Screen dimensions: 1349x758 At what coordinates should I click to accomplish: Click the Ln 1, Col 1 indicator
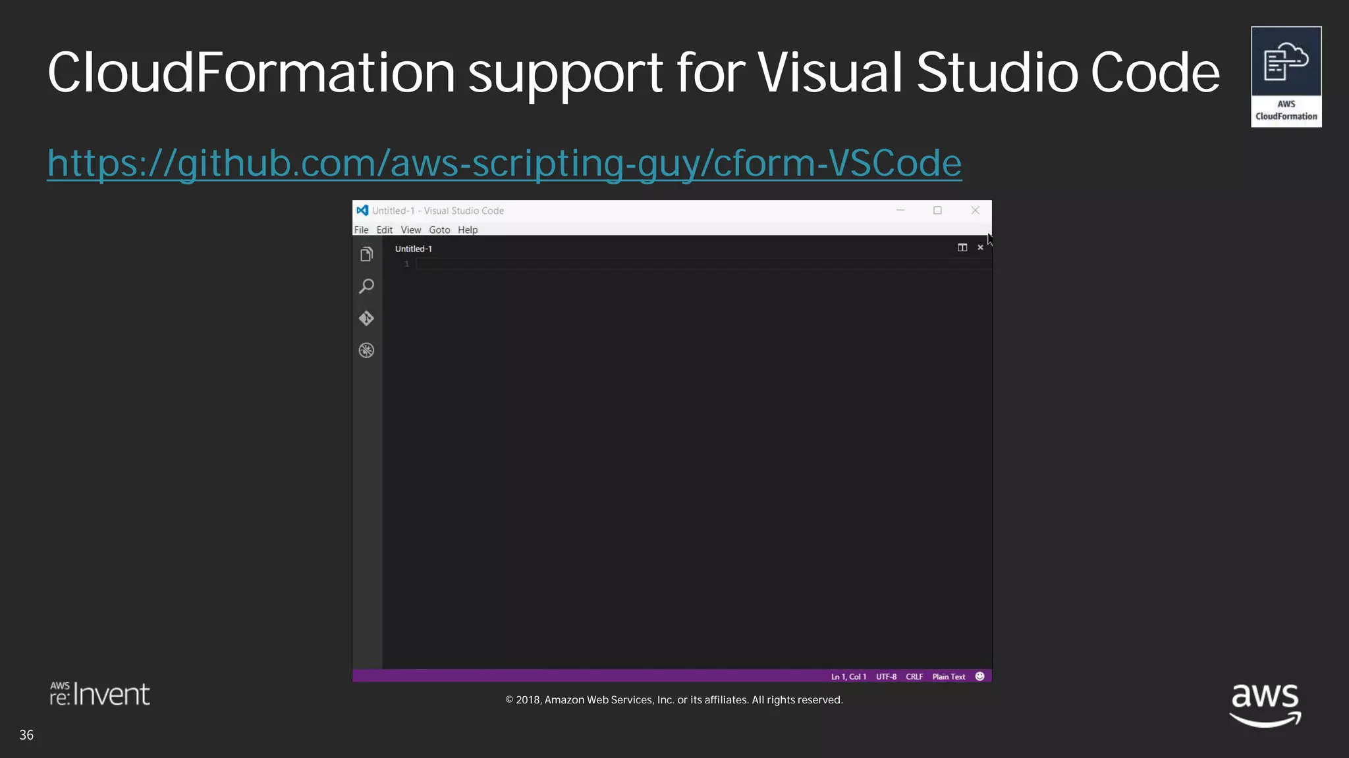(x=848, y=676)
